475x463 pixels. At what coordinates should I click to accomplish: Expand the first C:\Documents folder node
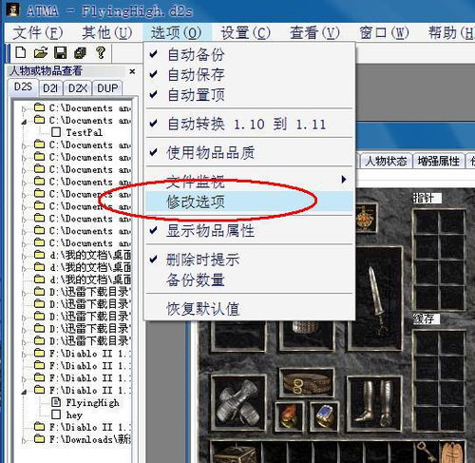[x=24, y=109]
